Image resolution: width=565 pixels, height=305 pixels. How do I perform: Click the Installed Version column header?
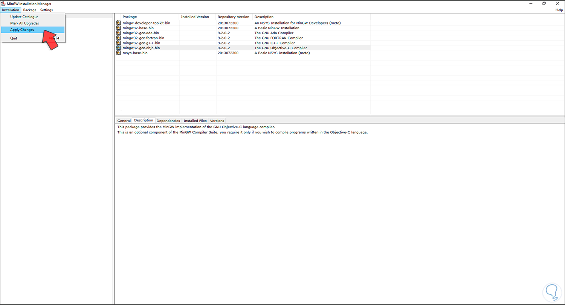point(197,17)
